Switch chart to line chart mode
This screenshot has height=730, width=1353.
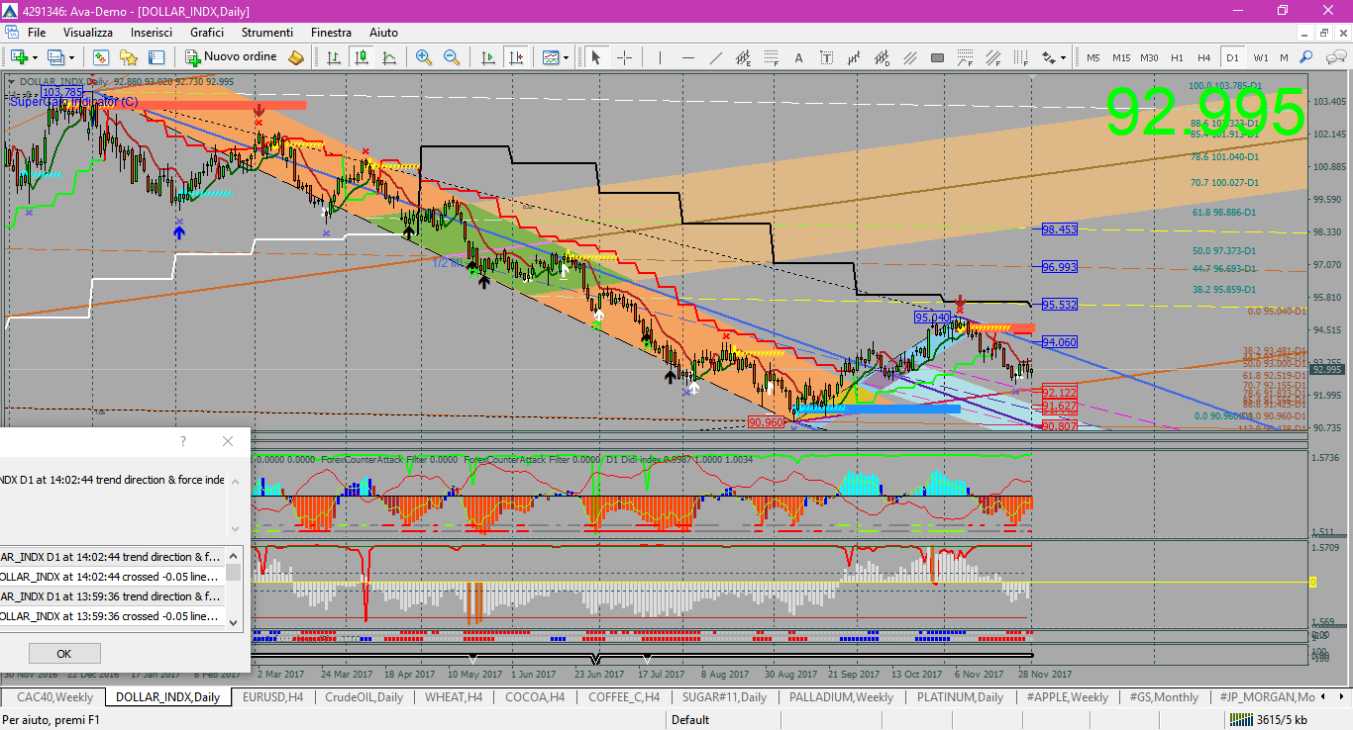[389, 57]
